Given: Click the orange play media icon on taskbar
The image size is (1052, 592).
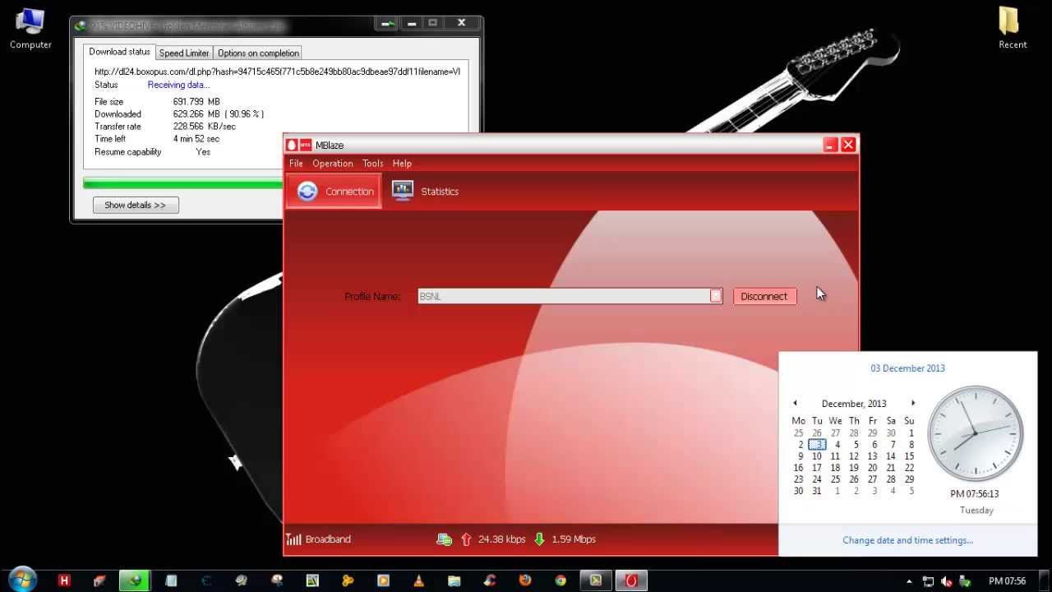Looking at the screenshot, I should coord(383,580).
